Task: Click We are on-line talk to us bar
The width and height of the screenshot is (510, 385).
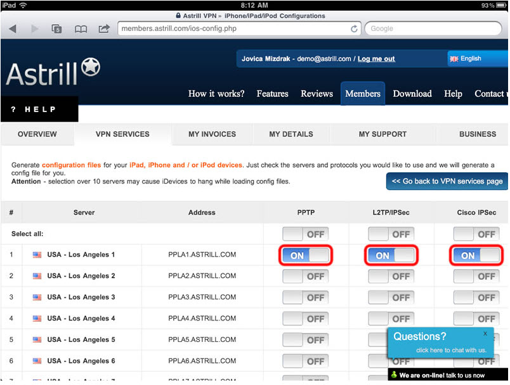Action: pyautogui.click(x=448, y=375)
